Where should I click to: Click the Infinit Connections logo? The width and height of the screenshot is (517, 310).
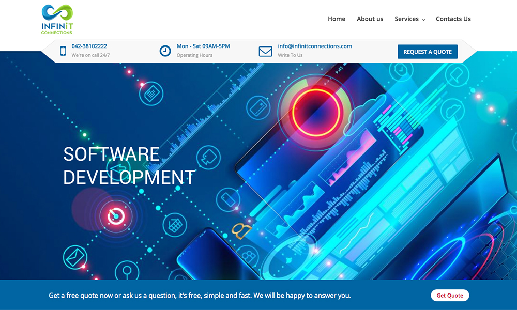click(57, 19)
